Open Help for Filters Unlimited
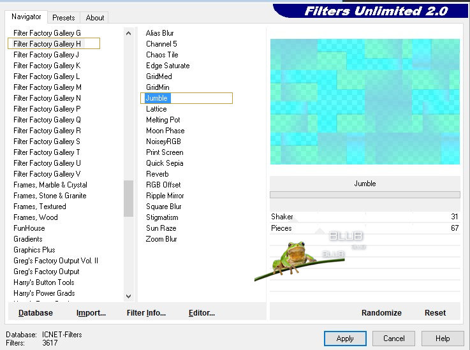 [x=443, y=339]
